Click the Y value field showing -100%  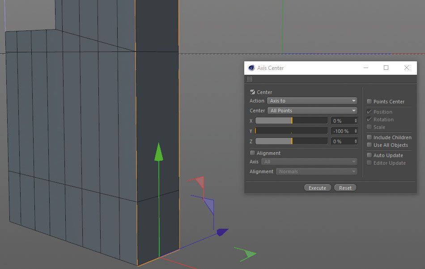343,131
